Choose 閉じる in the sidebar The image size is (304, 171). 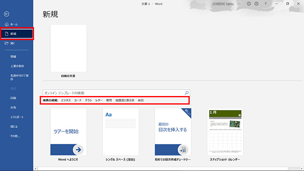(14, 126)
